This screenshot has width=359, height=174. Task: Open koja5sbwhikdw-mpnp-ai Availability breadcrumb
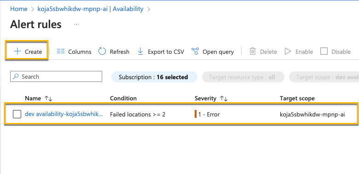coord(90,9)
